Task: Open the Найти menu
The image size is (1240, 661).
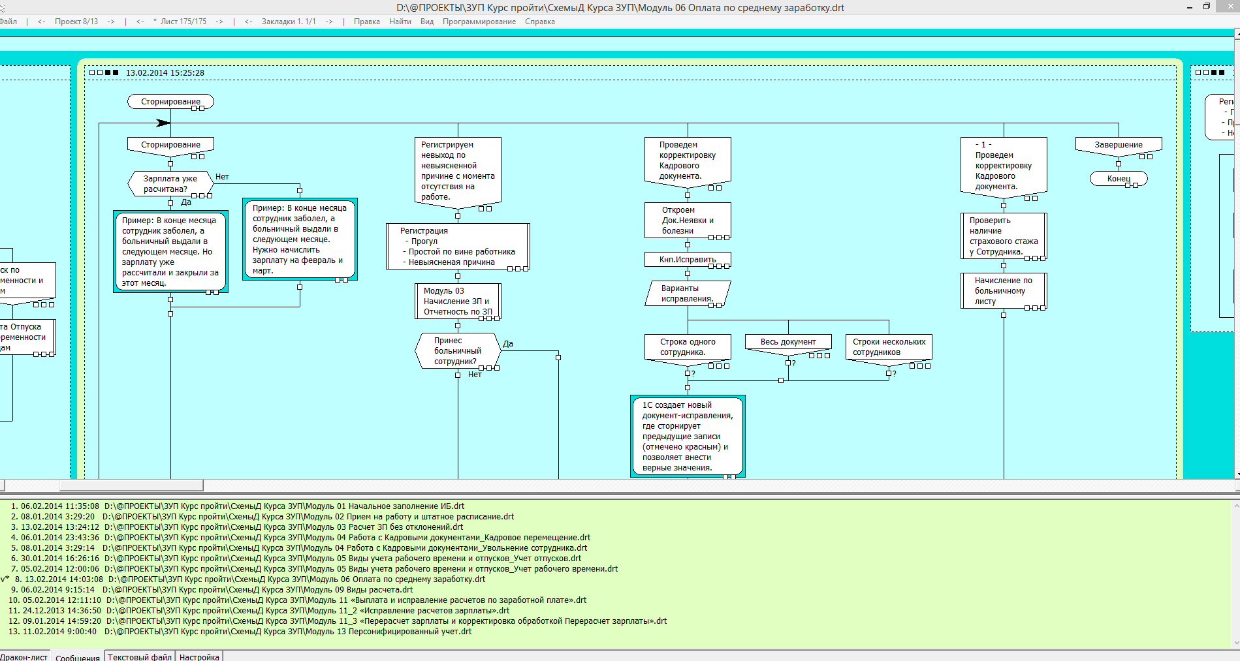Action: coord(400,22)
